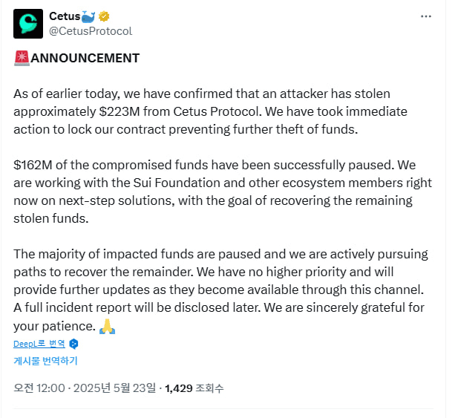
Task: Click the DeepL hexagon logo icon
Action: click(x=73, y=344)
